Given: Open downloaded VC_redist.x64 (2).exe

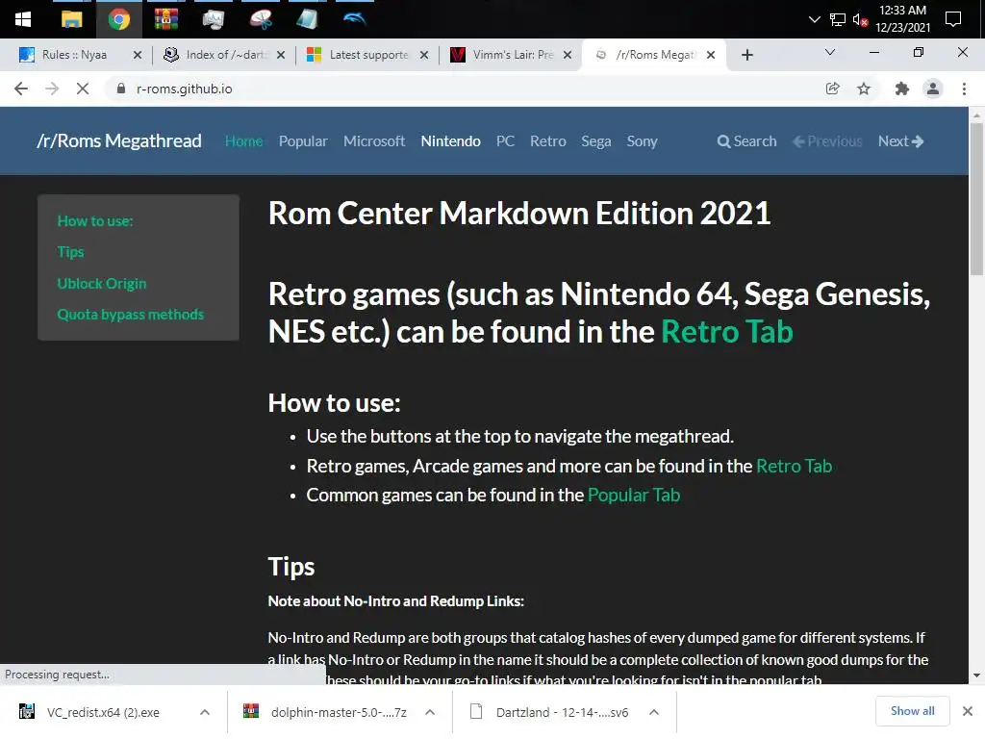Looking at the screenshot, I should (103, 712).
